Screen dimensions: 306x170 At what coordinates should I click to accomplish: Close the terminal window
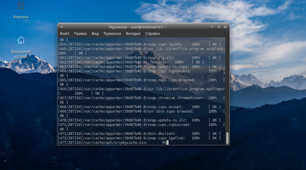click(x=225, y=27)
